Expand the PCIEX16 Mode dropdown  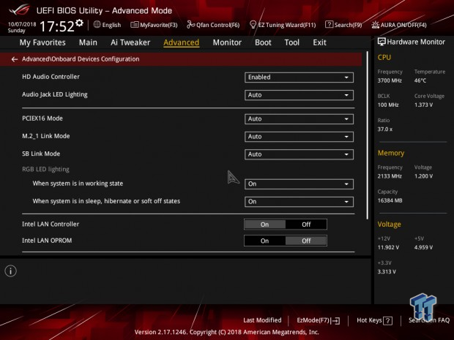(x=299, y=119)
